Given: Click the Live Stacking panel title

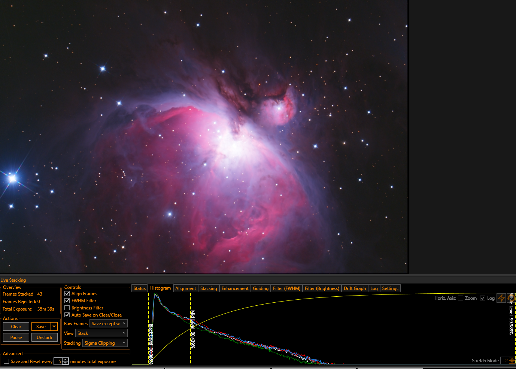Looking at the screenshot, I should pos(13,280).
